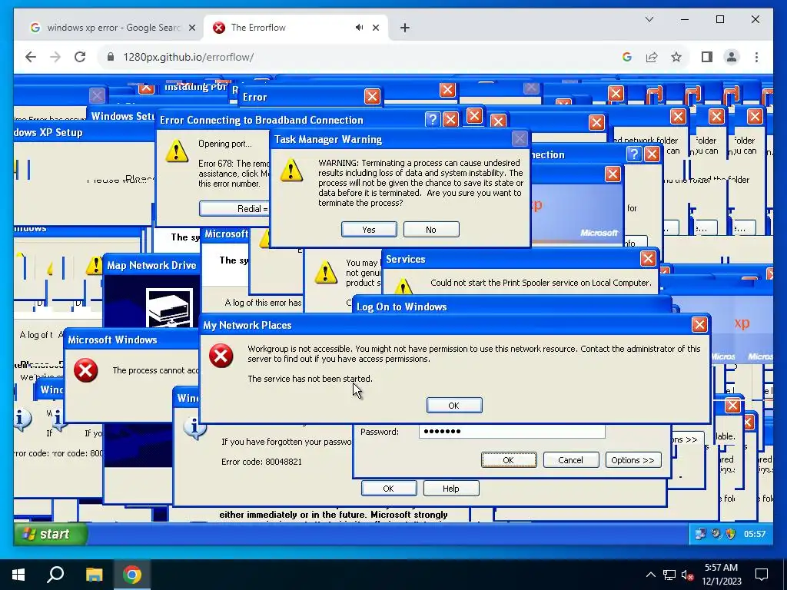Click the red error icon in My Network Places
This screenshot has height=590, width=787.
pyautogui.click(x=221, y=356)
